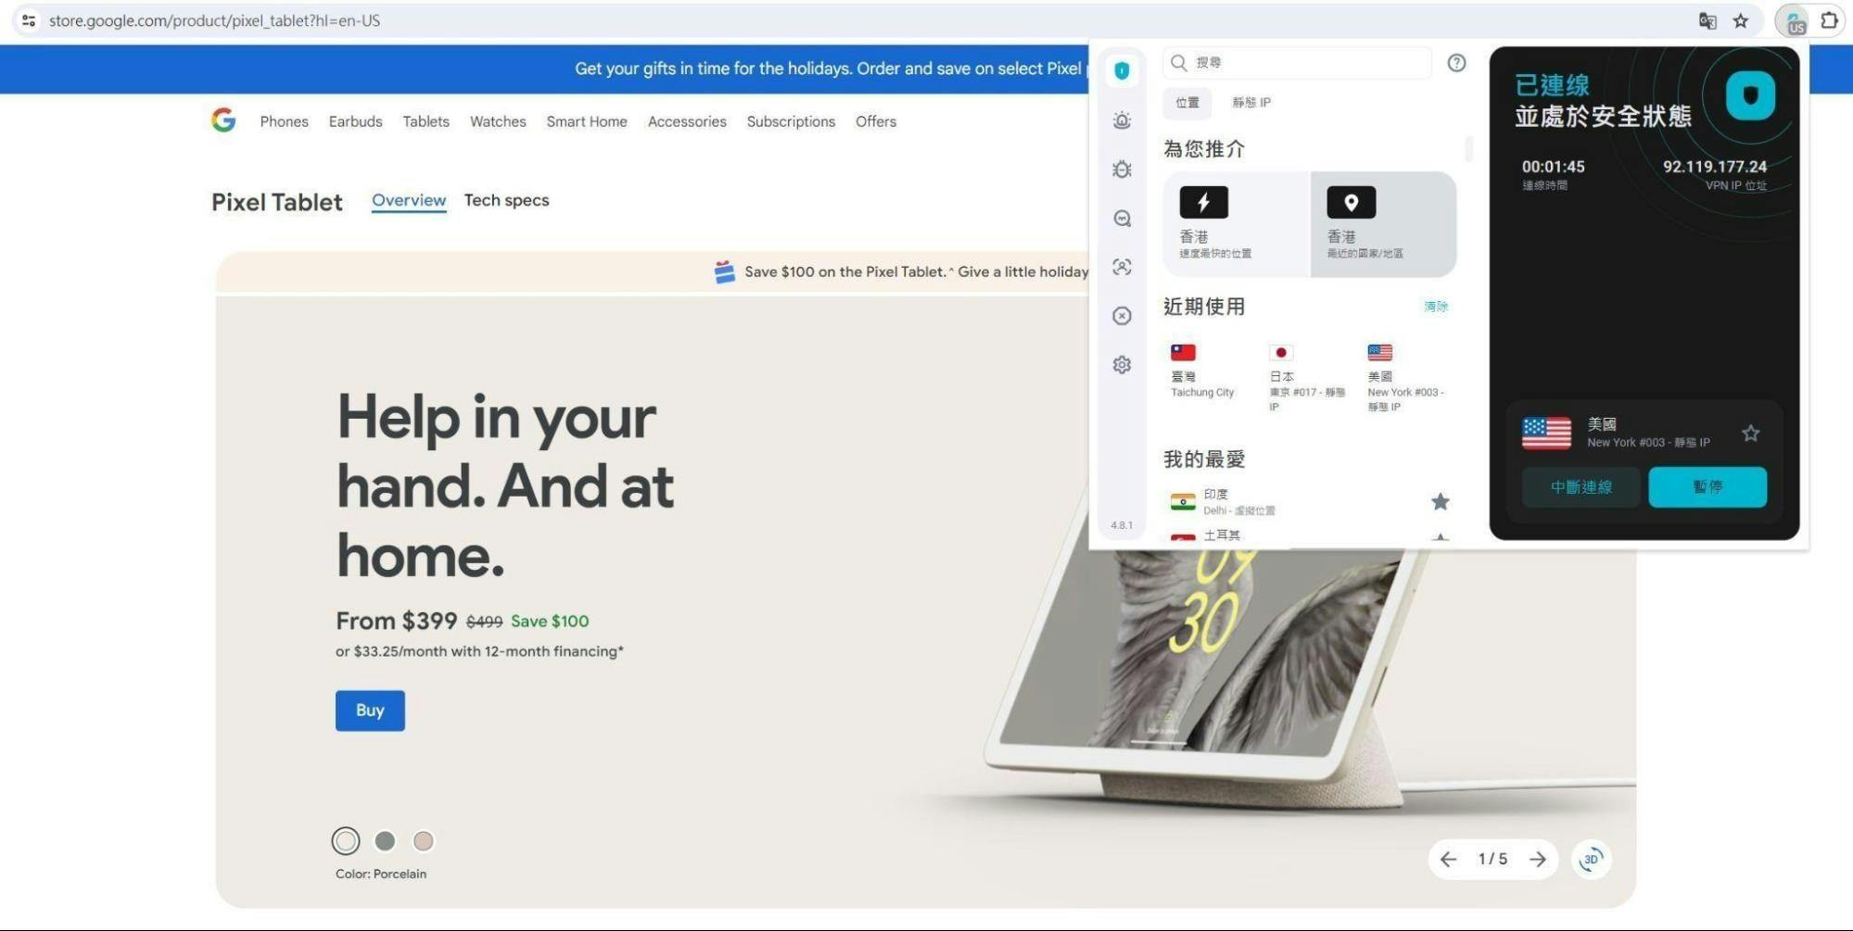Click the 00:01:45 connection time
1853x931 pixels.
coord(1553,167)
